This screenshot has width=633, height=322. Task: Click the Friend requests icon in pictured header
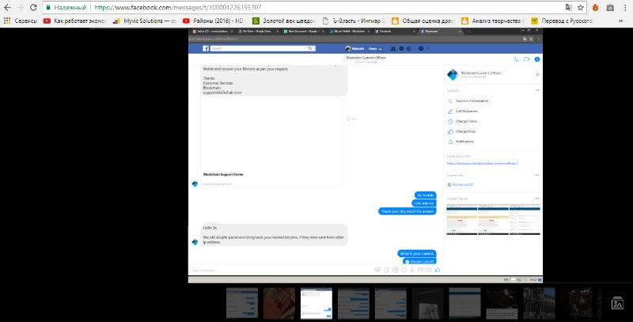(392, 48)
